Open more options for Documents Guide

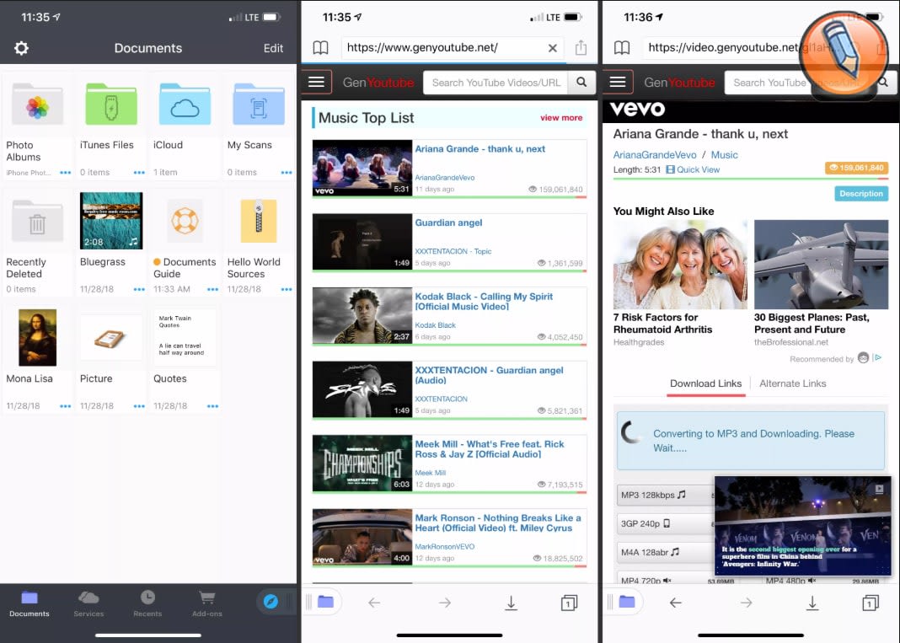(212, 289)
